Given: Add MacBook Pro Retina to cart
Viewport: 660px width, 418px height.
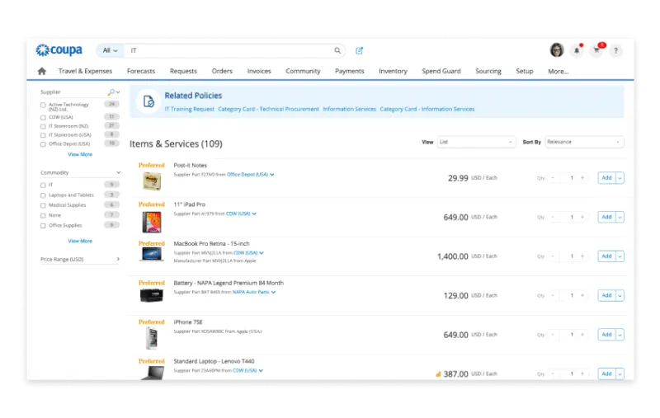Looking at the screenshot, I should tap(606, 256).
